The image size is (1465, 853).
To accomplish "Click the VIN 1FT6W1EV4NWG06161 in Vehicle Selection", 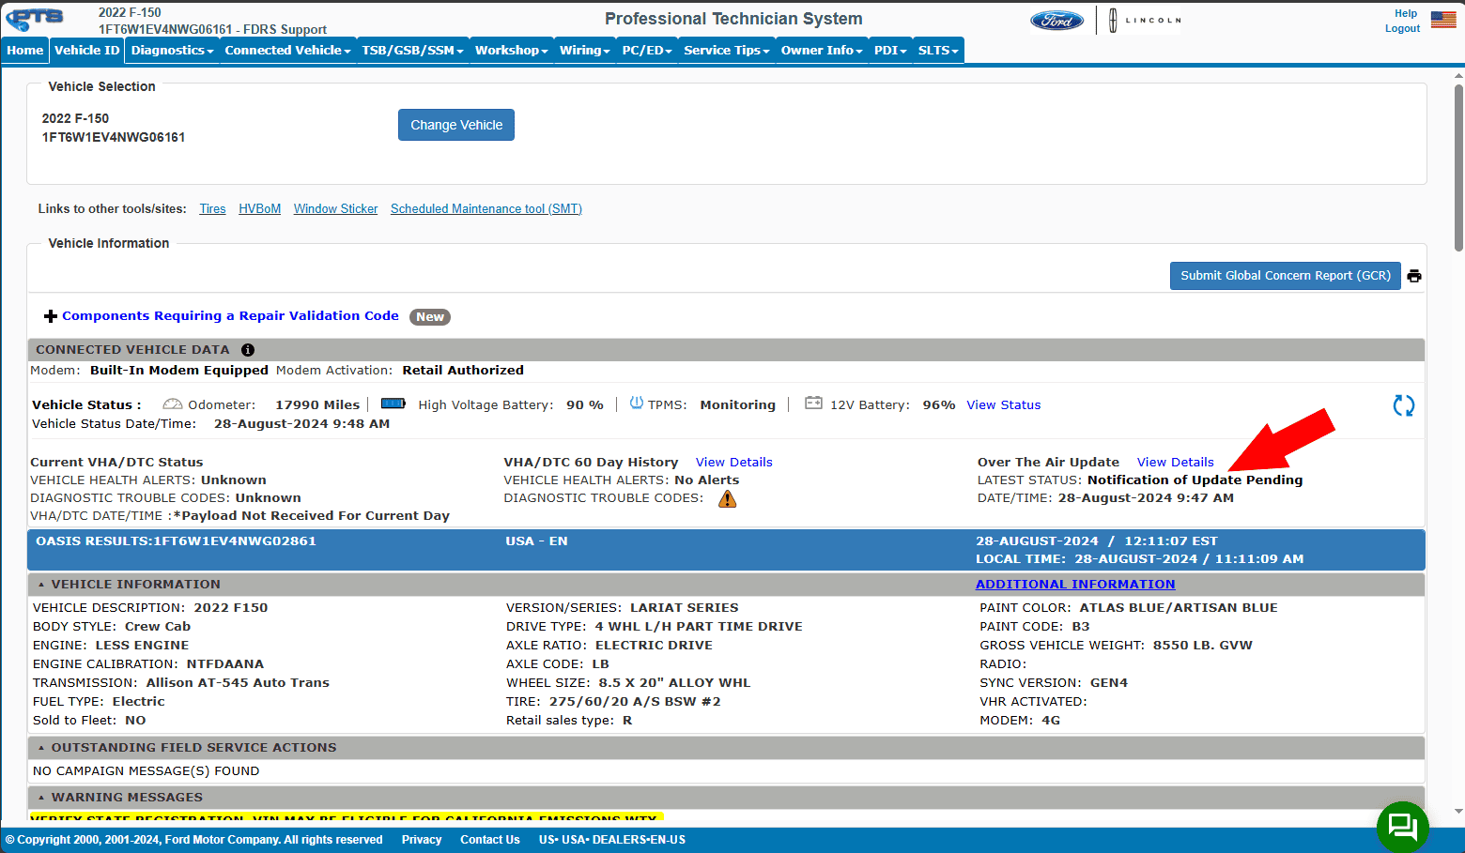I will pos(114,137).
